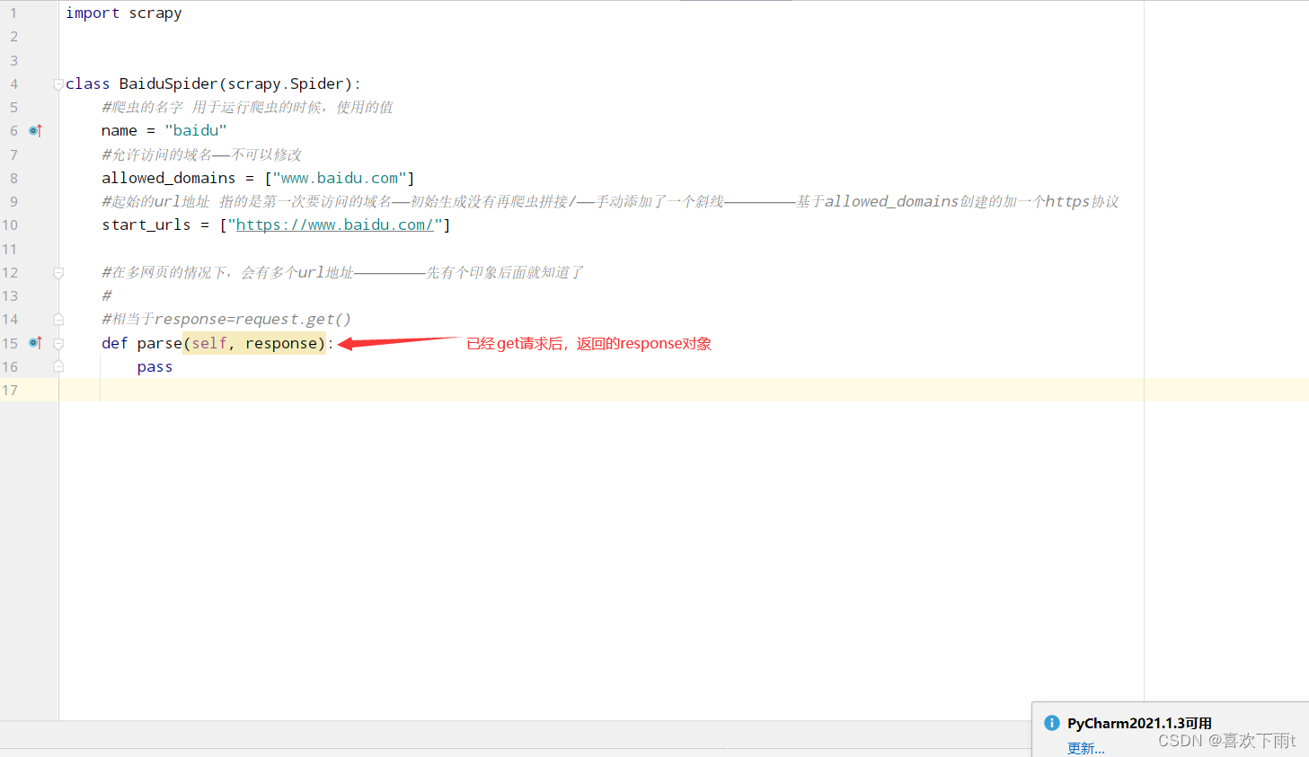Click the "www.baidu.com" string in allowed_domains

tap(340, 178)
